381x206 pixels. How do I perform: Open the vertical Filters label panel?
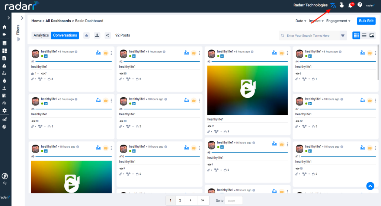pyautogui.click(x=18, y=33)
